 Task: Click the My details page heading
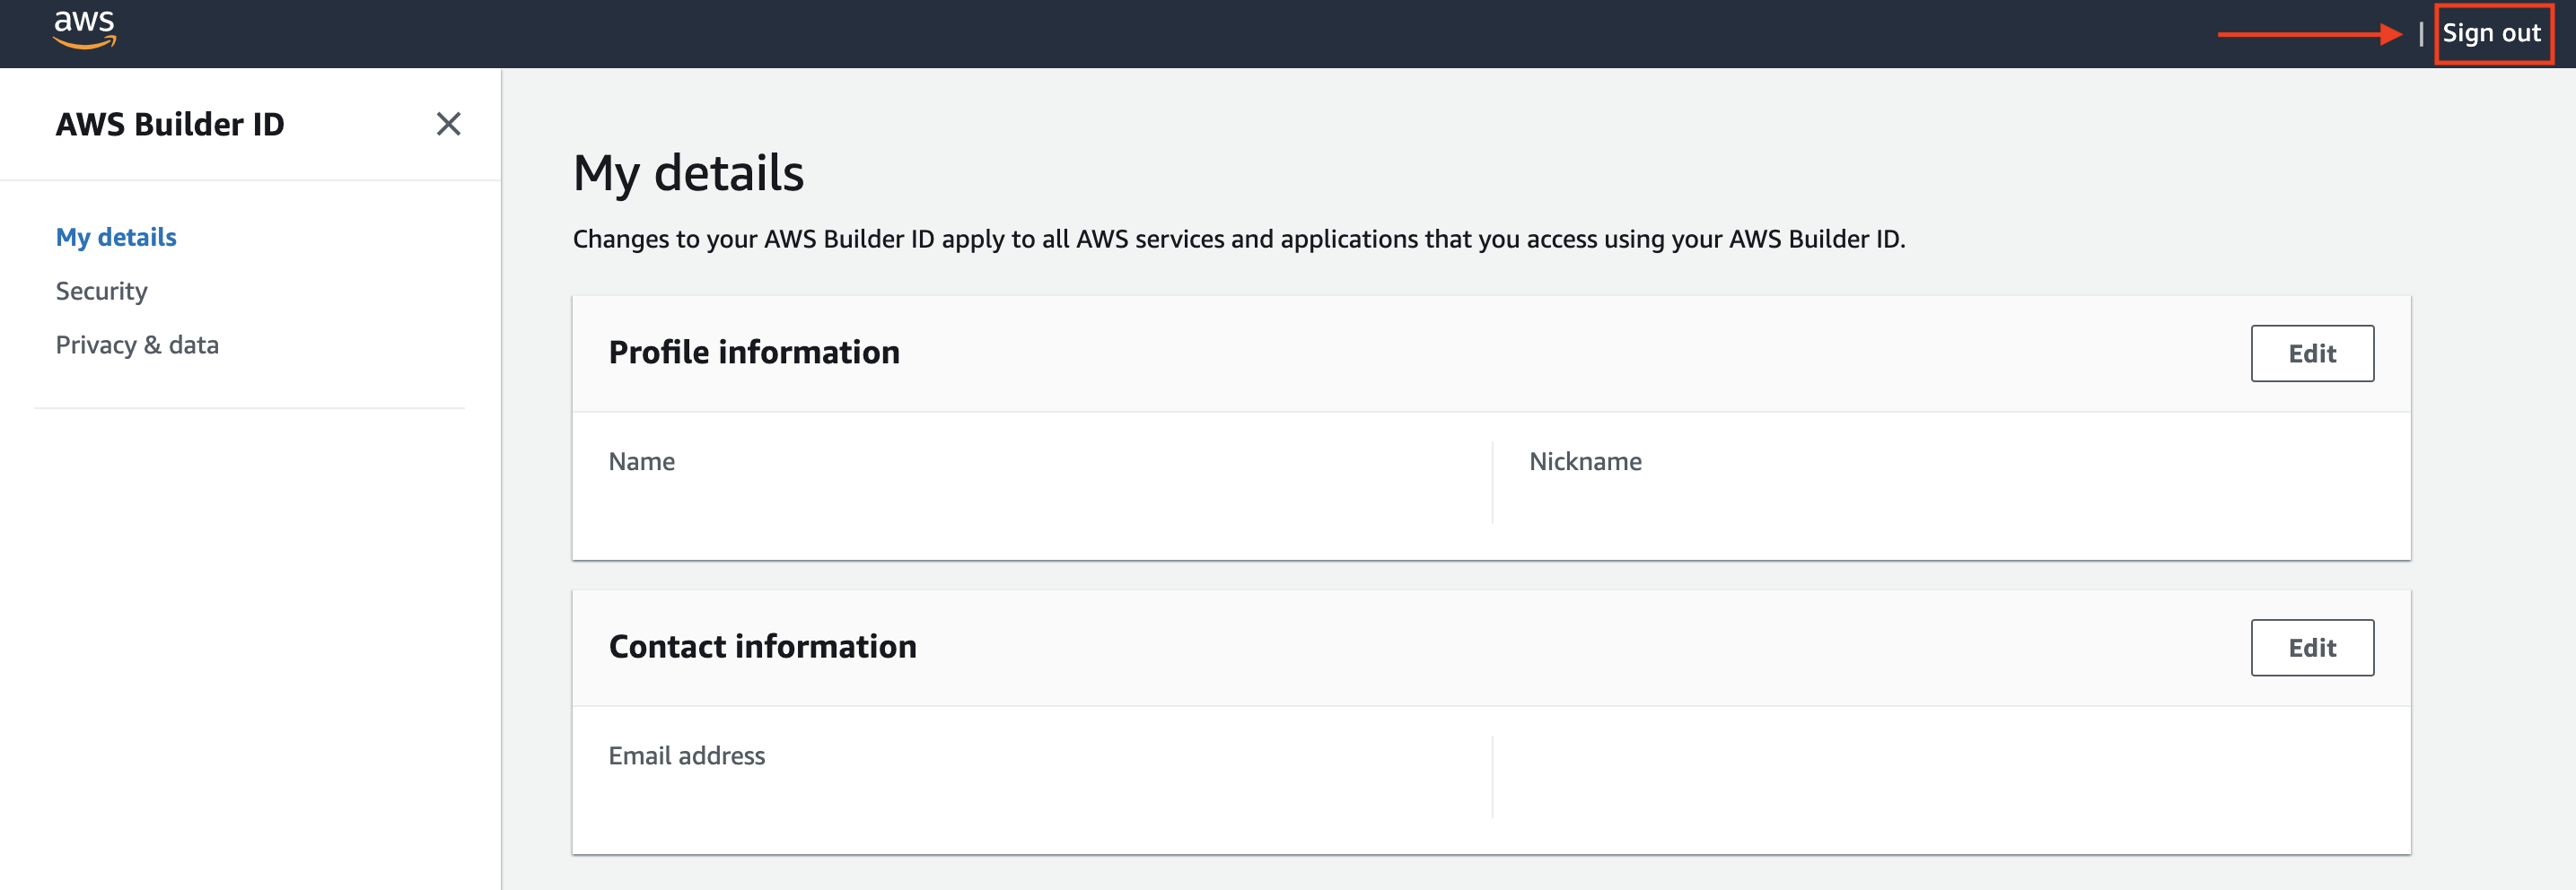point(687,173)
